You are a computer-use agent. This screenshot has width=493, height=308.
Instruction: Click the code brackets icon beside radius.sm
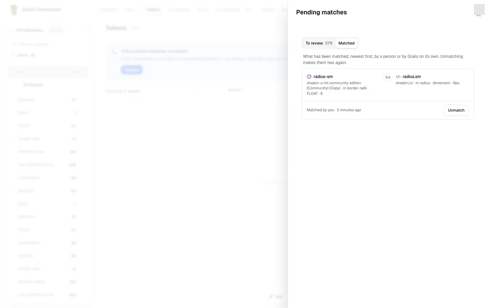point(398,77)
